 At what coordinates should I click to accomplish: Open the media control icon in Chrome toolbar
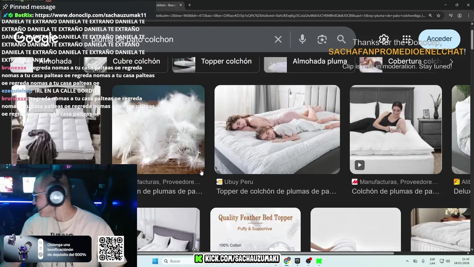[451, 16]
